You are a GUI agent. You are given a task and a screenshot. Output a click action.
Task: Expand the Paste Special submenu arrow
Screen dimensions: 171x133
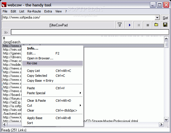coord(80,93)
